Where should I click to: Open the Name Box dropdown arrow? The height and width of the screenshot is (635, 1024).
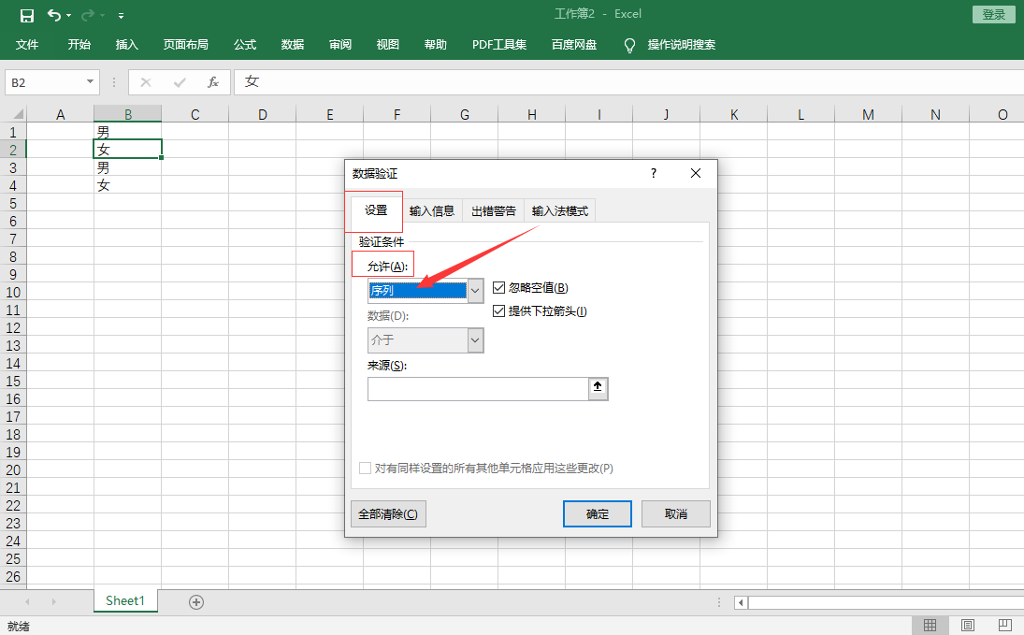coord(92,81)
